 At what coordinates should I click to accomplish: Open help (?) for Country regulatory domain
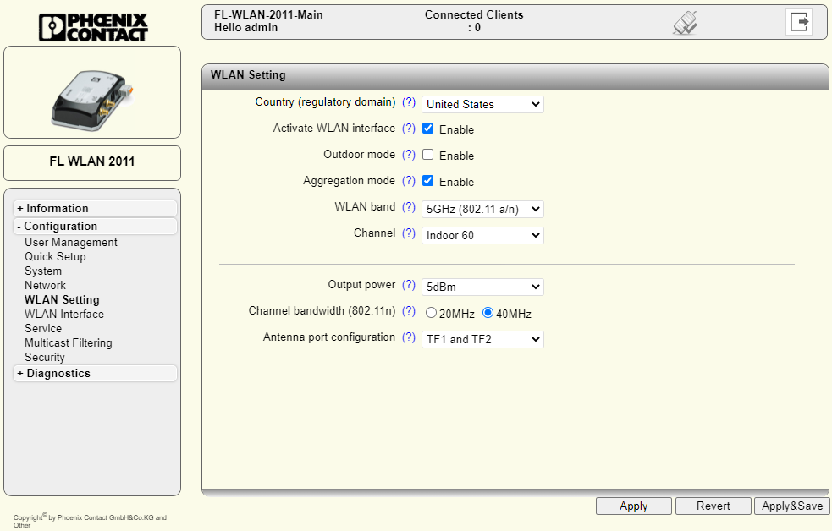point(409,102)
